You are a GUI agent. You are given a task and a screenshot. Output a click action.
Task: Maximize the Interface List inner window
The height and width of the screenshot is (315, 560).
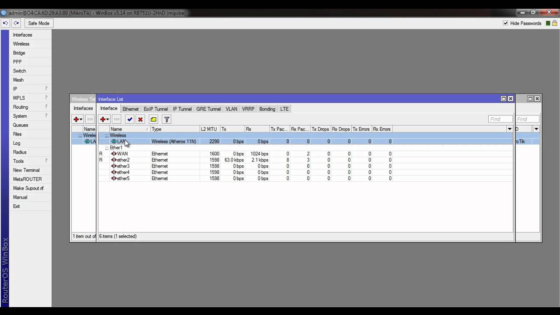point(503,99)
